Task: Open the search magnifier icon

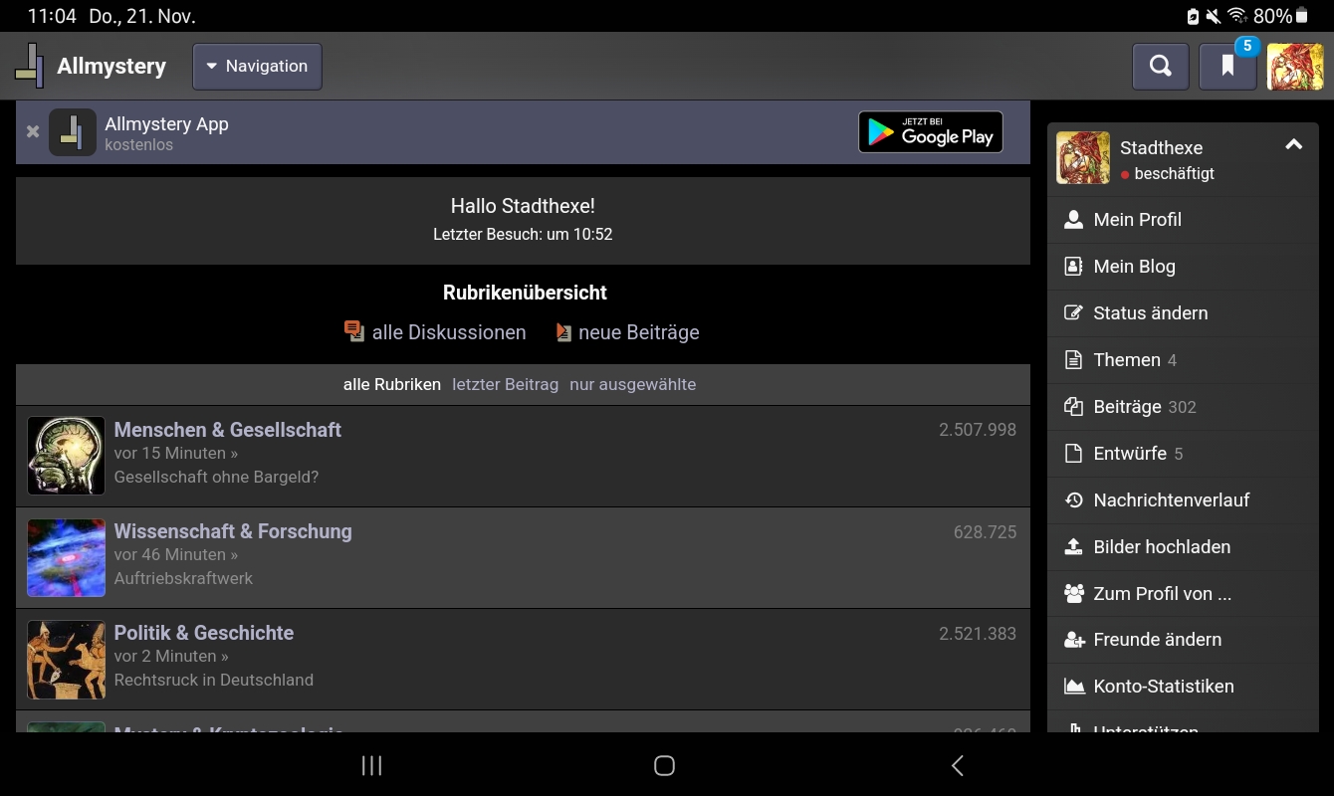Action: (x=1160, y=67)
